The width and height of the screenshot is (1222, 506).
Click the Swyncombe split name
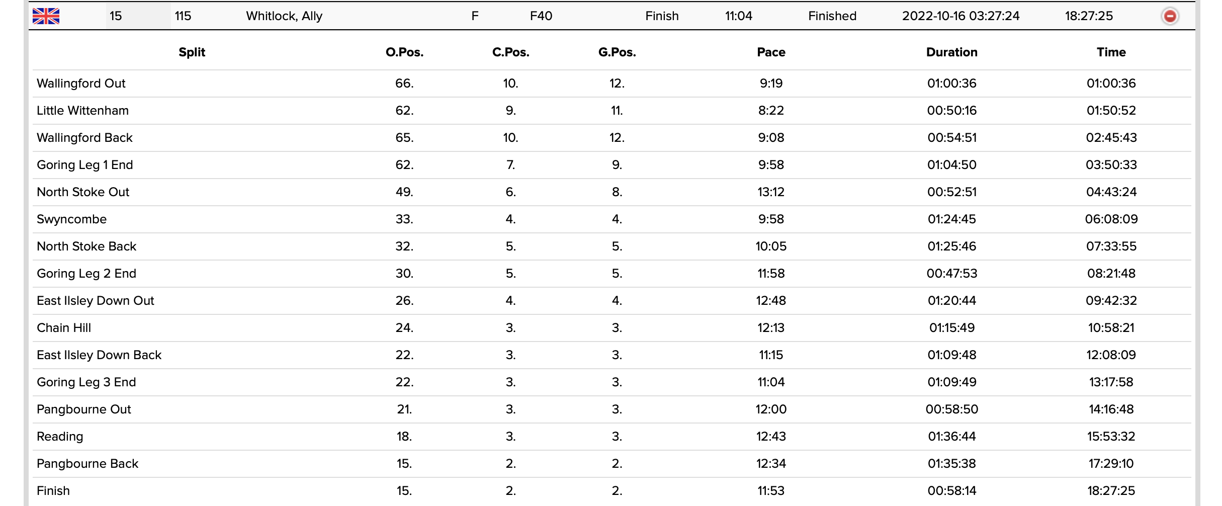[71, 219]
